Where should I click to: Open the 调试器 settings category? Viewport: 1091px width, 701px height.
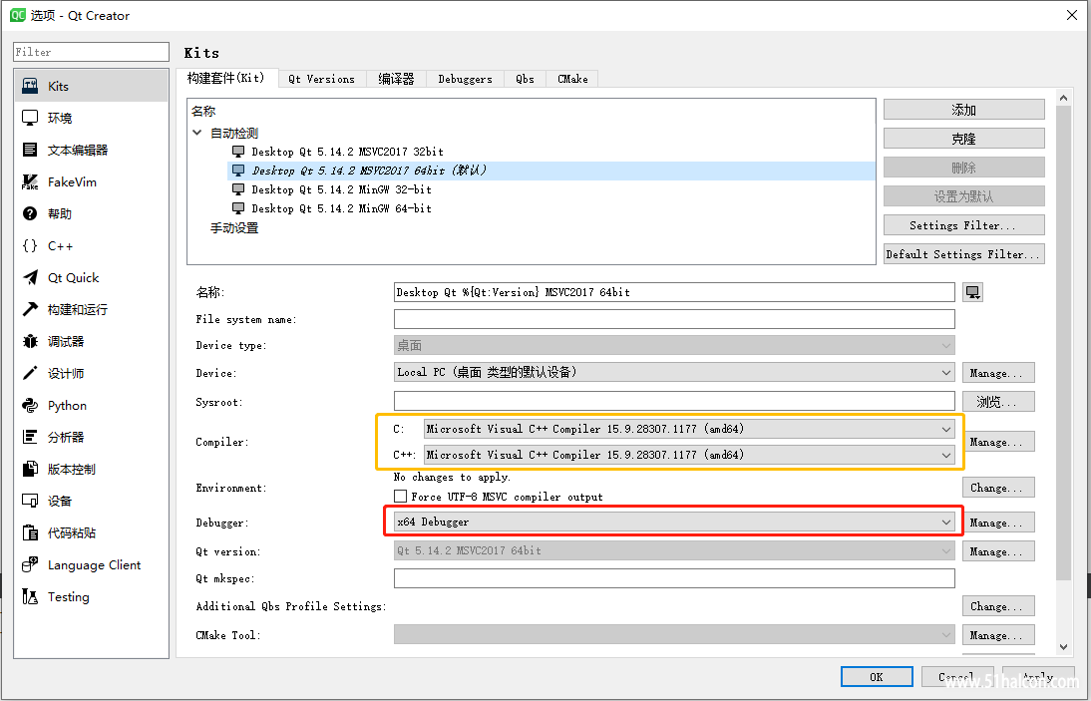(91, 341)
